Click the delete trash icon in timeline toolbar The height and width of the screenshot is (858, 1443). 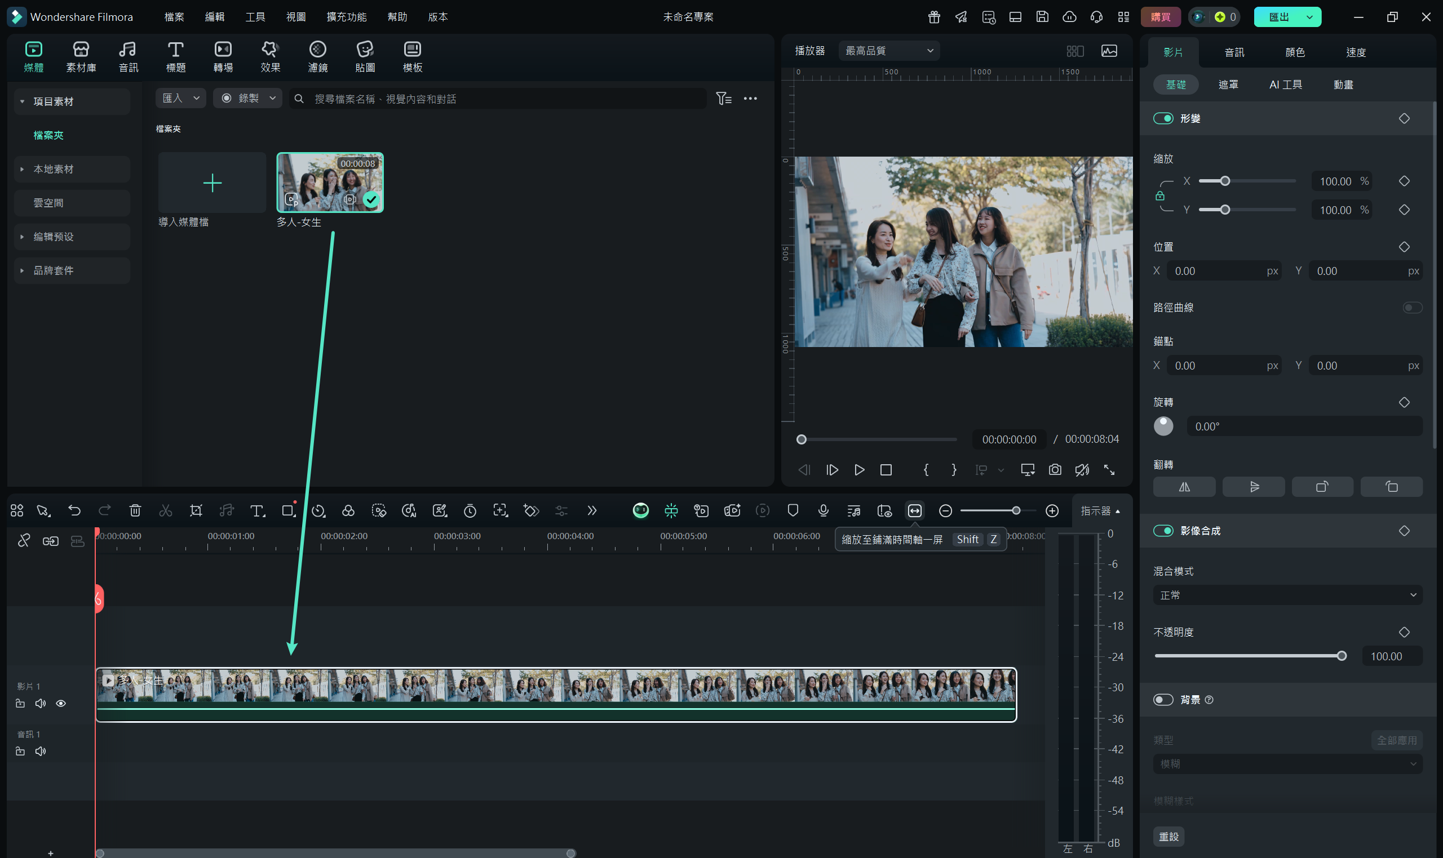click(135, 510)
